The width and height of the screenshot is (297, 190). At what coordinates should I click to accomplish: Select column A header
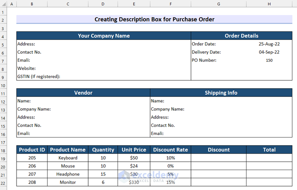(12, 4)
